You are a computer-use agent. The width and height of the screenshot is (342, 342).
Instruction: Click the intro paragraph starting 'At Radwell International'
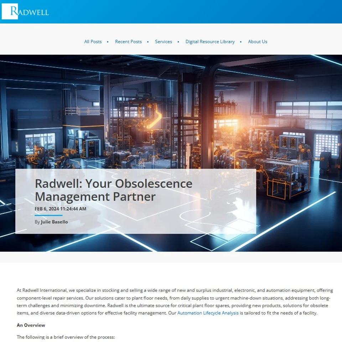[x=175, y=302]
